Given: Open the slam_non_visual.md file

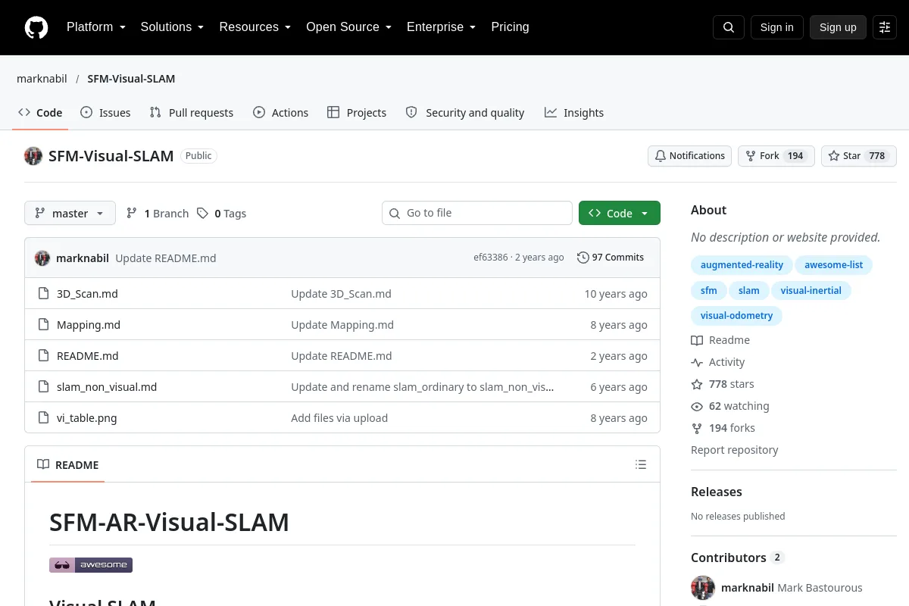Looking at the screenshot, I should point(107,387).
